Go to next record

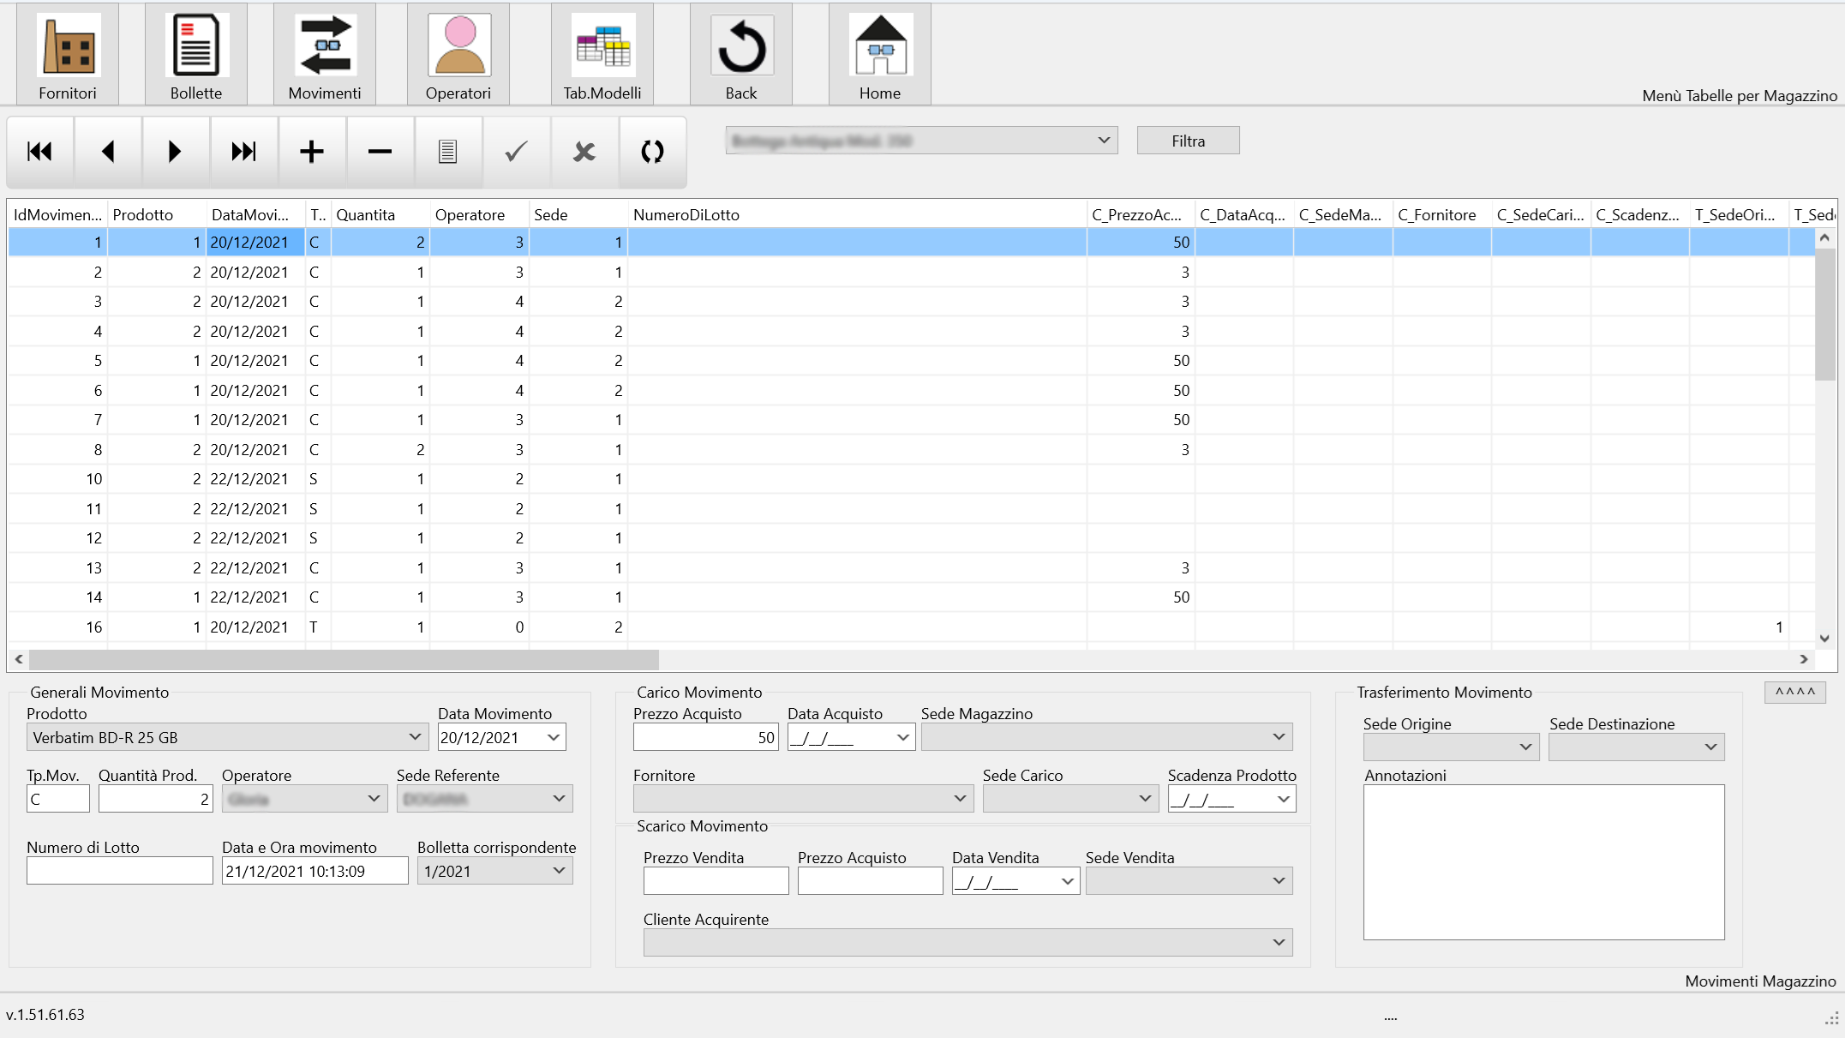tap(176, 152)
